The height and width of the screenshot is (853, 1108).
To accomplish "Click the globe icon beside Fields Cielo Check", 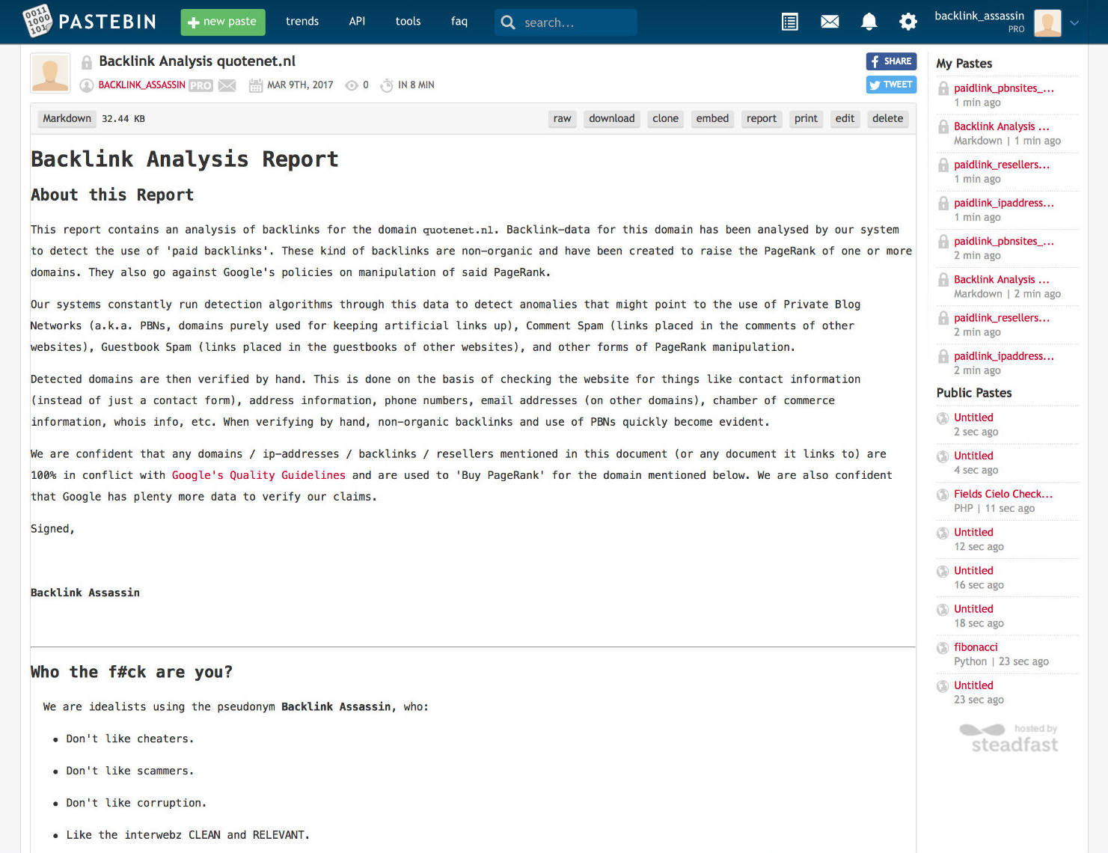I will 943,495.
